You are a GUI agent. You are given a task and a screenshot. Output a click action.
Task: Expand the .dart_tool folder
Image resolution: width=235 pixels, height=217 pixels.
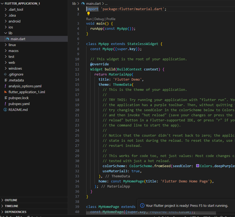point(6,9)
